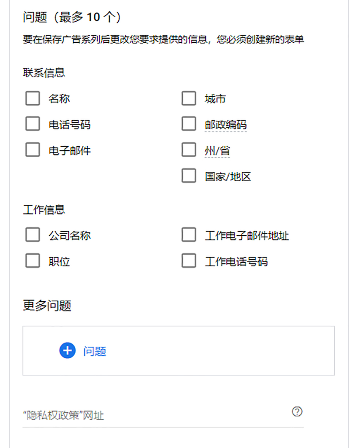This screenshot has width=358, height=448.
Task: Click the 州/省 underlined label
Action: pos(217,151)
